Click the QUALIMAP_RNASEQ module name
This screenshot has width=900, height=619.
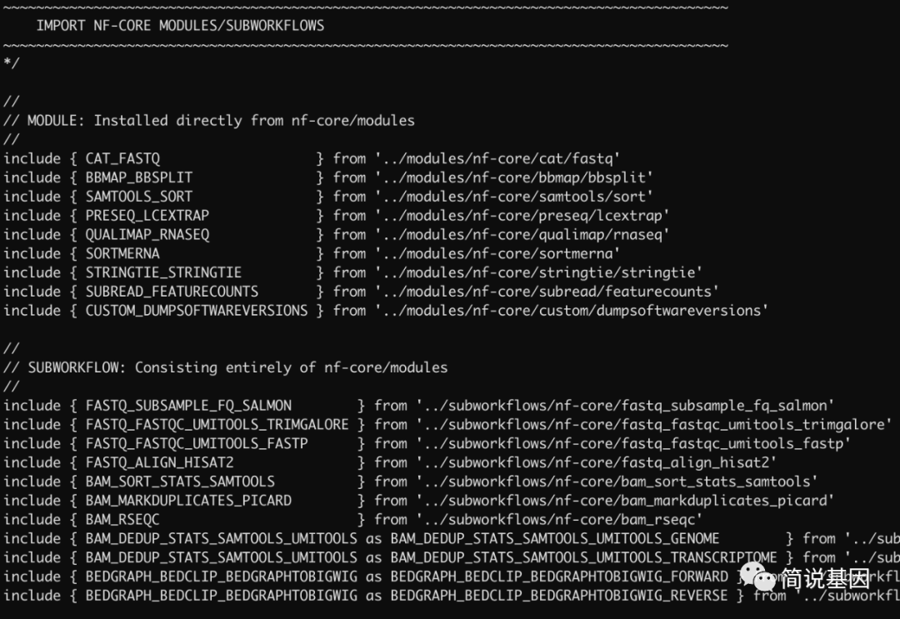pos(147,235)
